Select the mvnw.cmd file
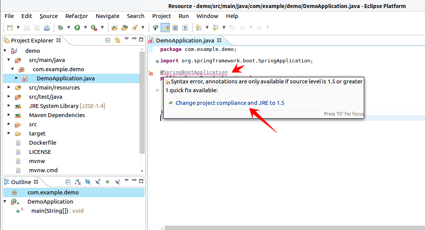The height and width of the screenshot is (230, 425). click(43, 170)
